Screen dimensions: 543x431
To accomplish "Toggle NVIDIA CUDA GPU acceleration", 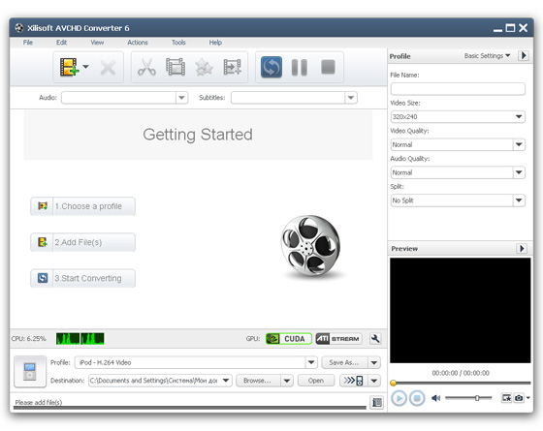I will [x=289, y=338].
